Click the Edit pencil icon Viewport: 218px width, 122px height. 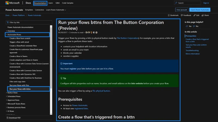coord(194,15)
